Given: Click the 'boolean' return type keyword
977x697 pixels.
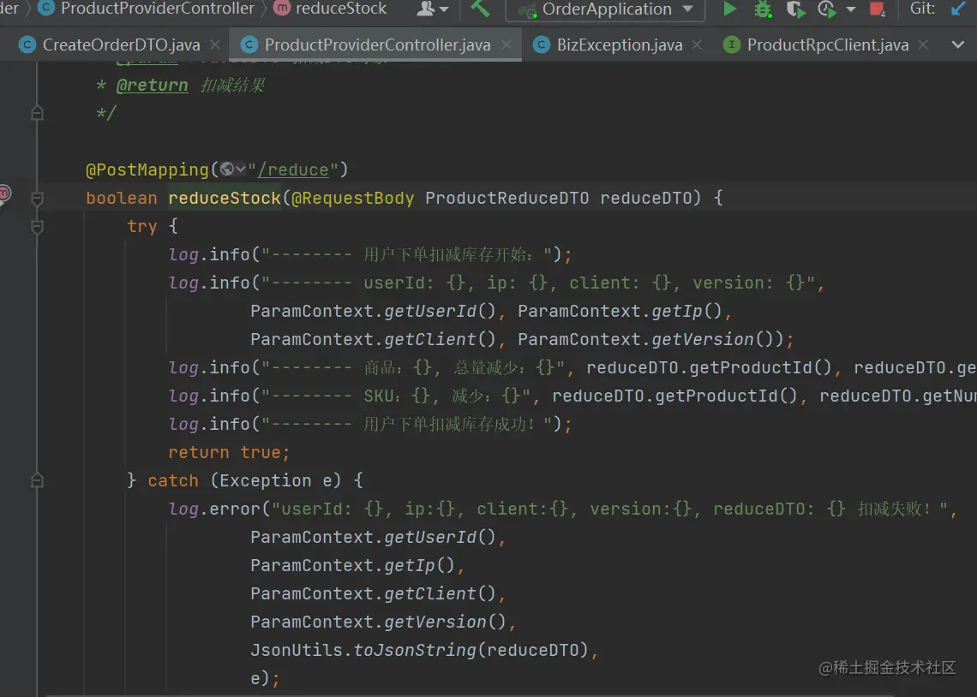Looking at the screenshot, I should click(122, 199).
